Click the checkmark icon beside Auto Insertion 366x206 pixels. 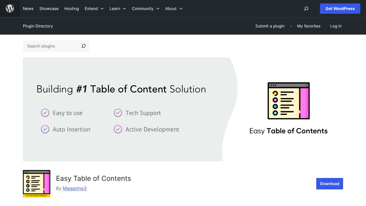coord(45,129)
